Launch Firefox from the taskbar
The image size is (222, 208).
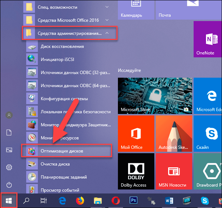coord(80,201)
